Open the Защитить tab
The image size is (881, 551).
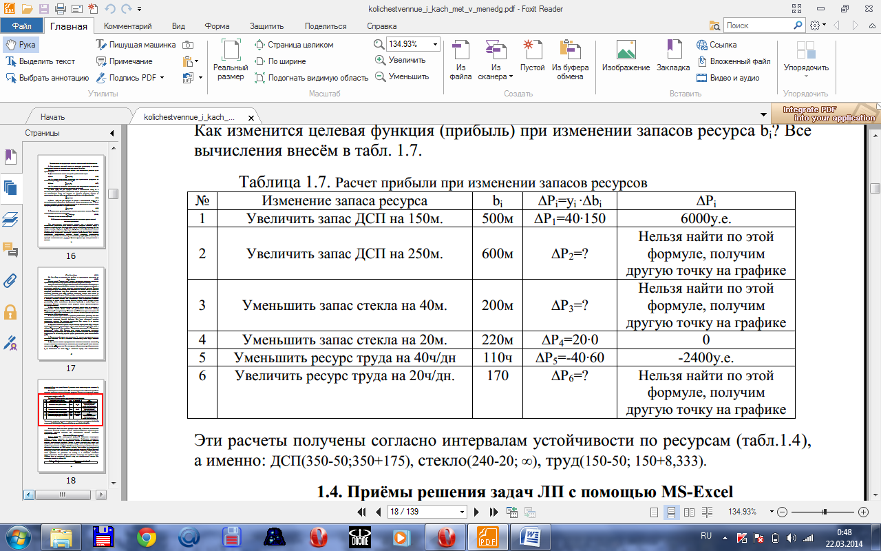pyautogui.click(x=267, y=26)
